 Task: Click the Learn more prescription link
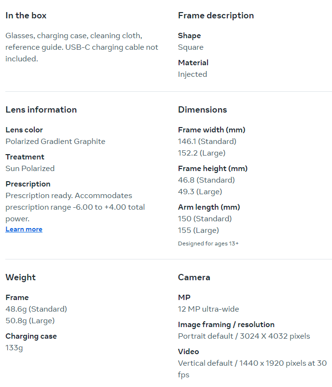click(24, 229)
